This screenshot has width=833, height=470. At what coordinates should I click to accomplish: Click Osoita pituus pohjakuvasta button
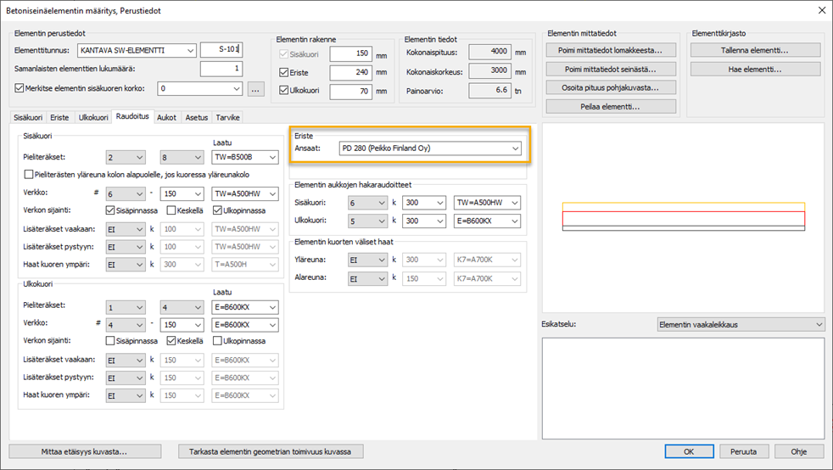(611, 87)
